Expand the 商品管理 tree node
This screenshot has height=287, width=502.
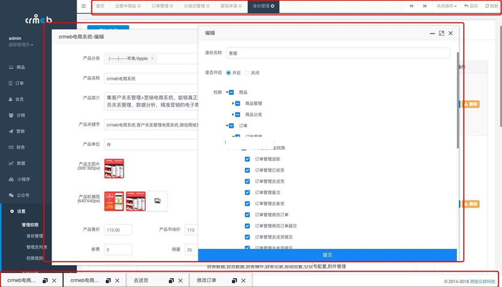tap(233, 103)
